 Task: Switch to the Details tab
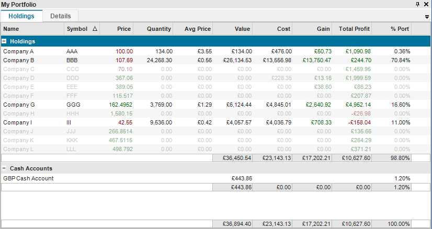click(x=61, y=16)
